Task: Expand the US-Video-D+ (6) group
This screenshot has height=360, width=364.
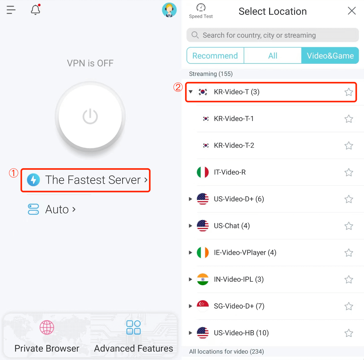Action: point(191,199)
